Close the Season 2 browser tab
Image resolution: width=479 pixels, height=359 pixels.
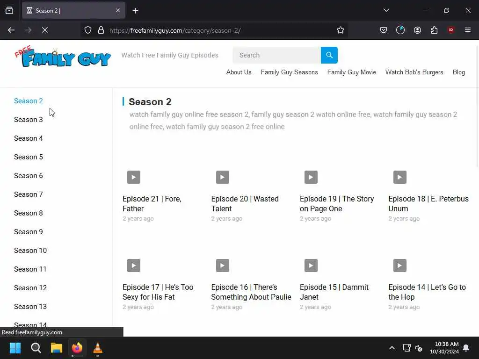(x=118, y=11)
